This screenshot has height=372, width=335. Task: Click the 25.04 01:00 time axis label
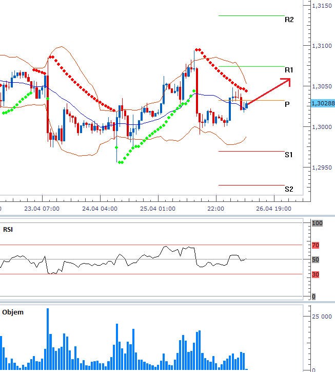click(x=158, y=209)
